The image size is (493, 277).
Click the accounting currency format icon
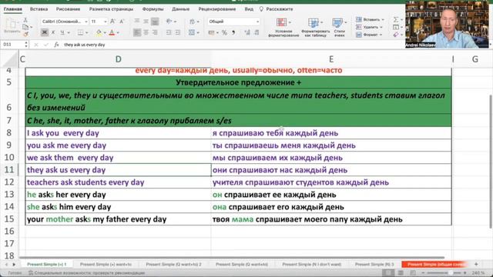click(211, 32)
